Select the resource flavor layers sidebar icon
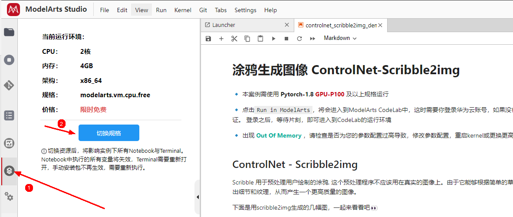 click(x=9, y=171)
